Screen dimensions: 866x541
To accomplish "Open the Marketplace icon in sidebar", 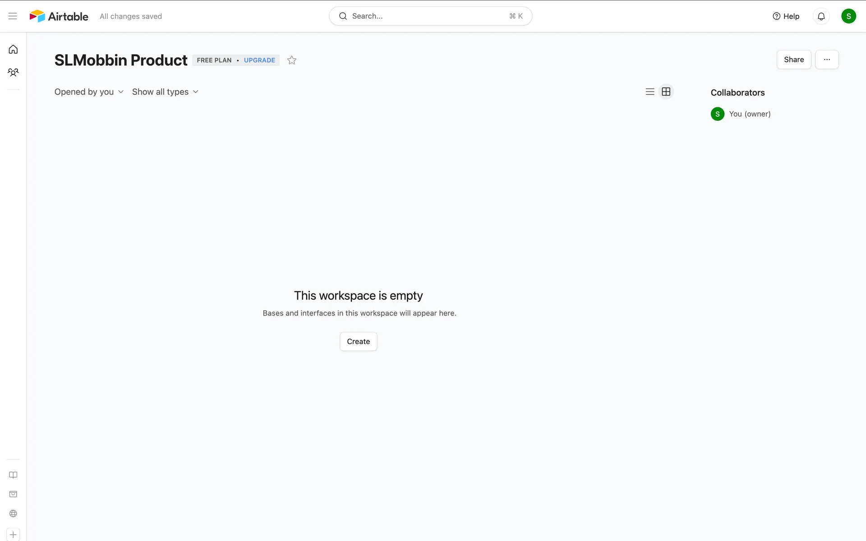I will click(x=13, y=494).
